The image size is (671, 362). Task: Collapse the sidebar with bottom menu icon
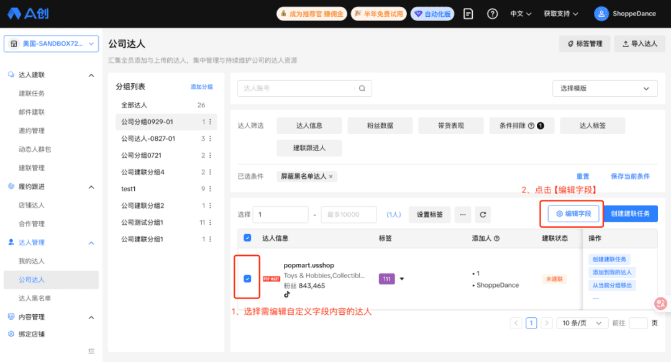point(91,351)
